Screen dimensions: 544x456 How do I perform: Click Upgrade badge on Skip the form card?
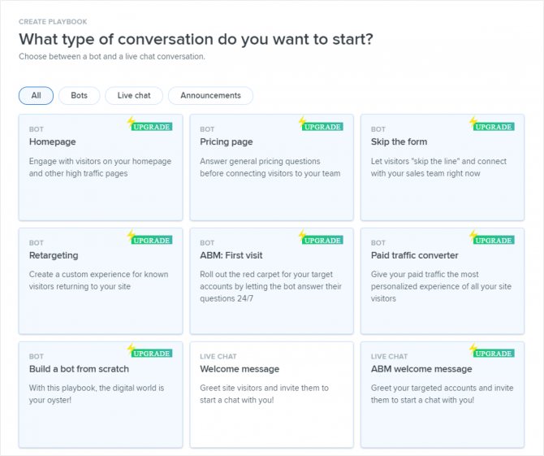click(x=494, y=127)
